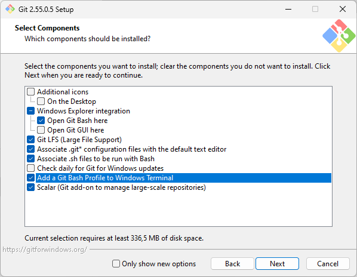Minimize the Git Setup window
Viewport: 357px width, 277px height.
[288, 9]
